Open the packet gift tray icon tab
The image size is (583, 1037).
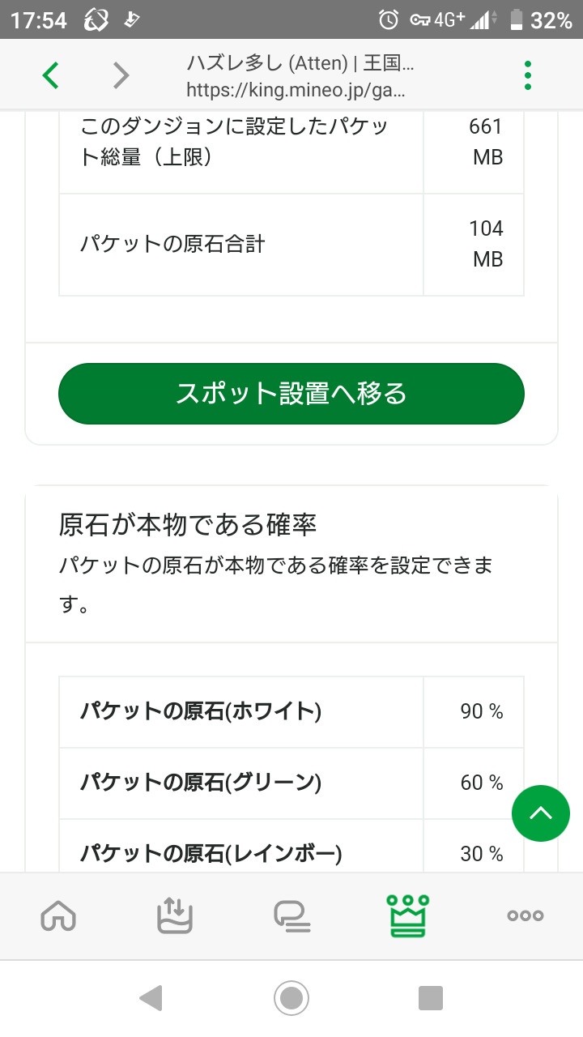[x=175, y=916]
